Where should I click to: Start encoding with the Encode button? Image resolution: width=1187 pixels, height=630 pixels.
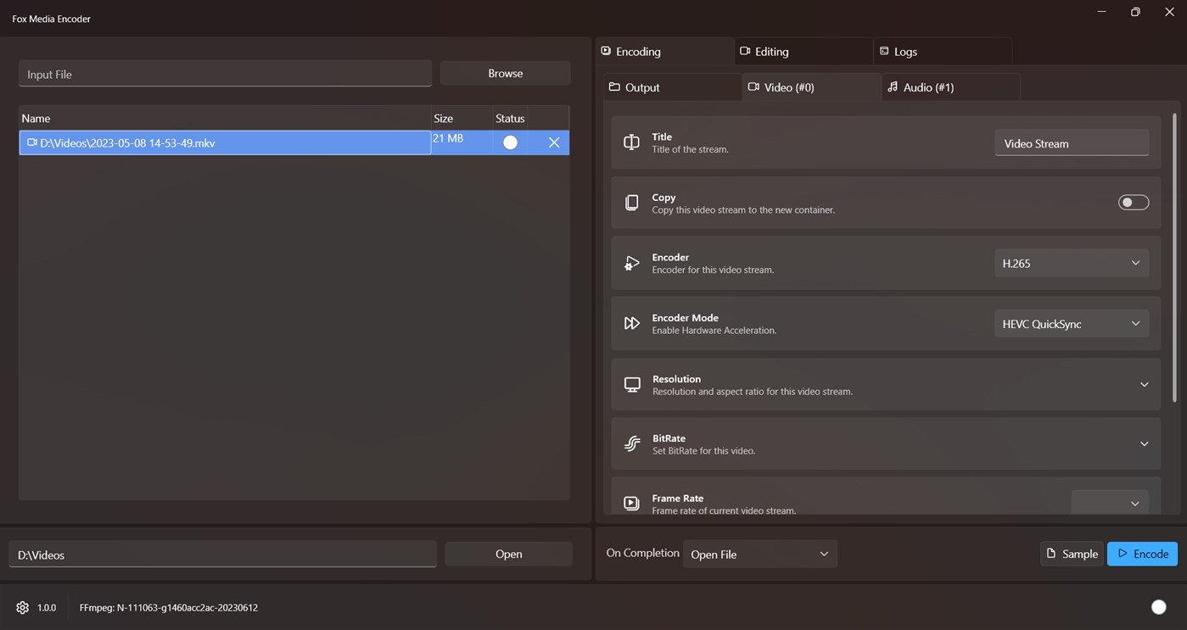[1142, 554]
